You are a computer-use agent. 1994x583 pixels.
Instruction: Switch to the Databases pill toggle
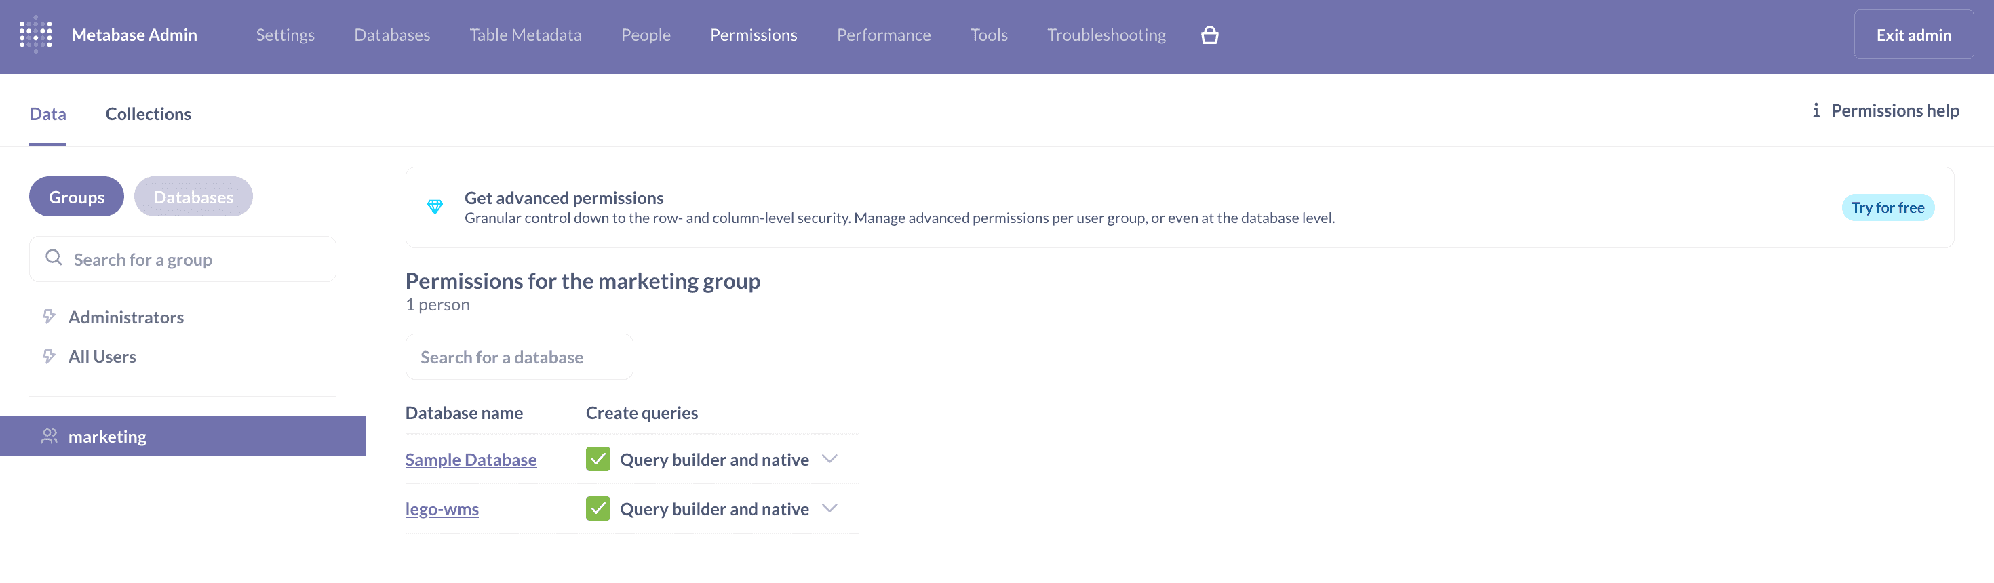(x=193, y=197)
